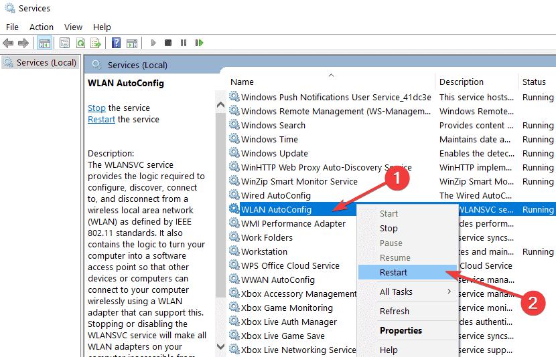Click gear icon of Work Folders service
This screenshot has height=357, width=556.
tap(234, 237)
